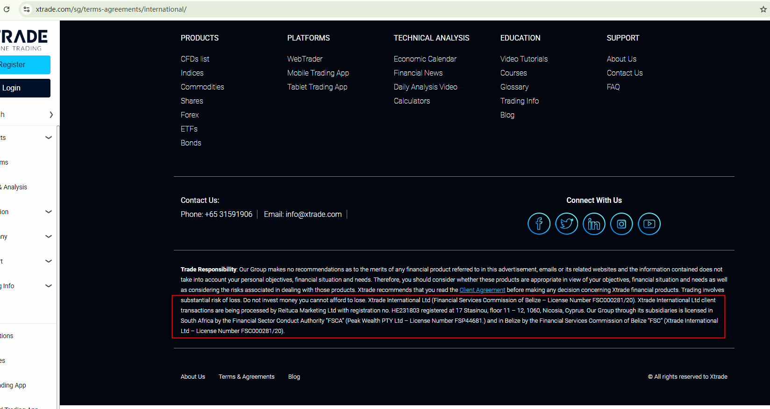Image resolution: width=770 pixels, height=409 pixels.
Task: Open About Us in bottom footer
Action: 193,377
